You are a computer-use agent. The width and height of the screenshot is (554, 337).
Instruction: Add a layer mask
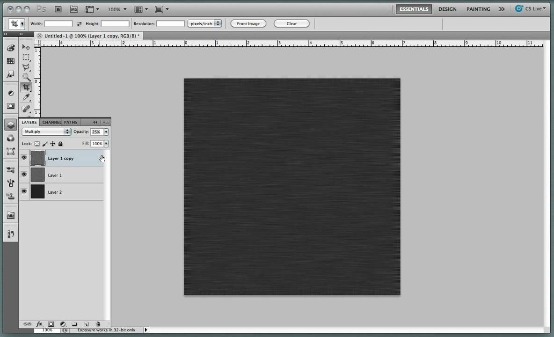(51, 324)
